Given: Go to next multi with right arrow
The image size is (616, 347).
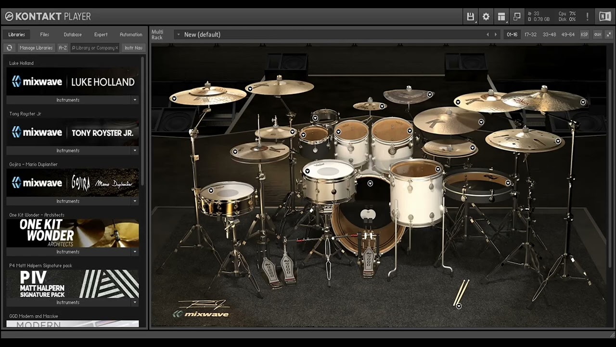Looking at the screenshot, I should point(496,34).
